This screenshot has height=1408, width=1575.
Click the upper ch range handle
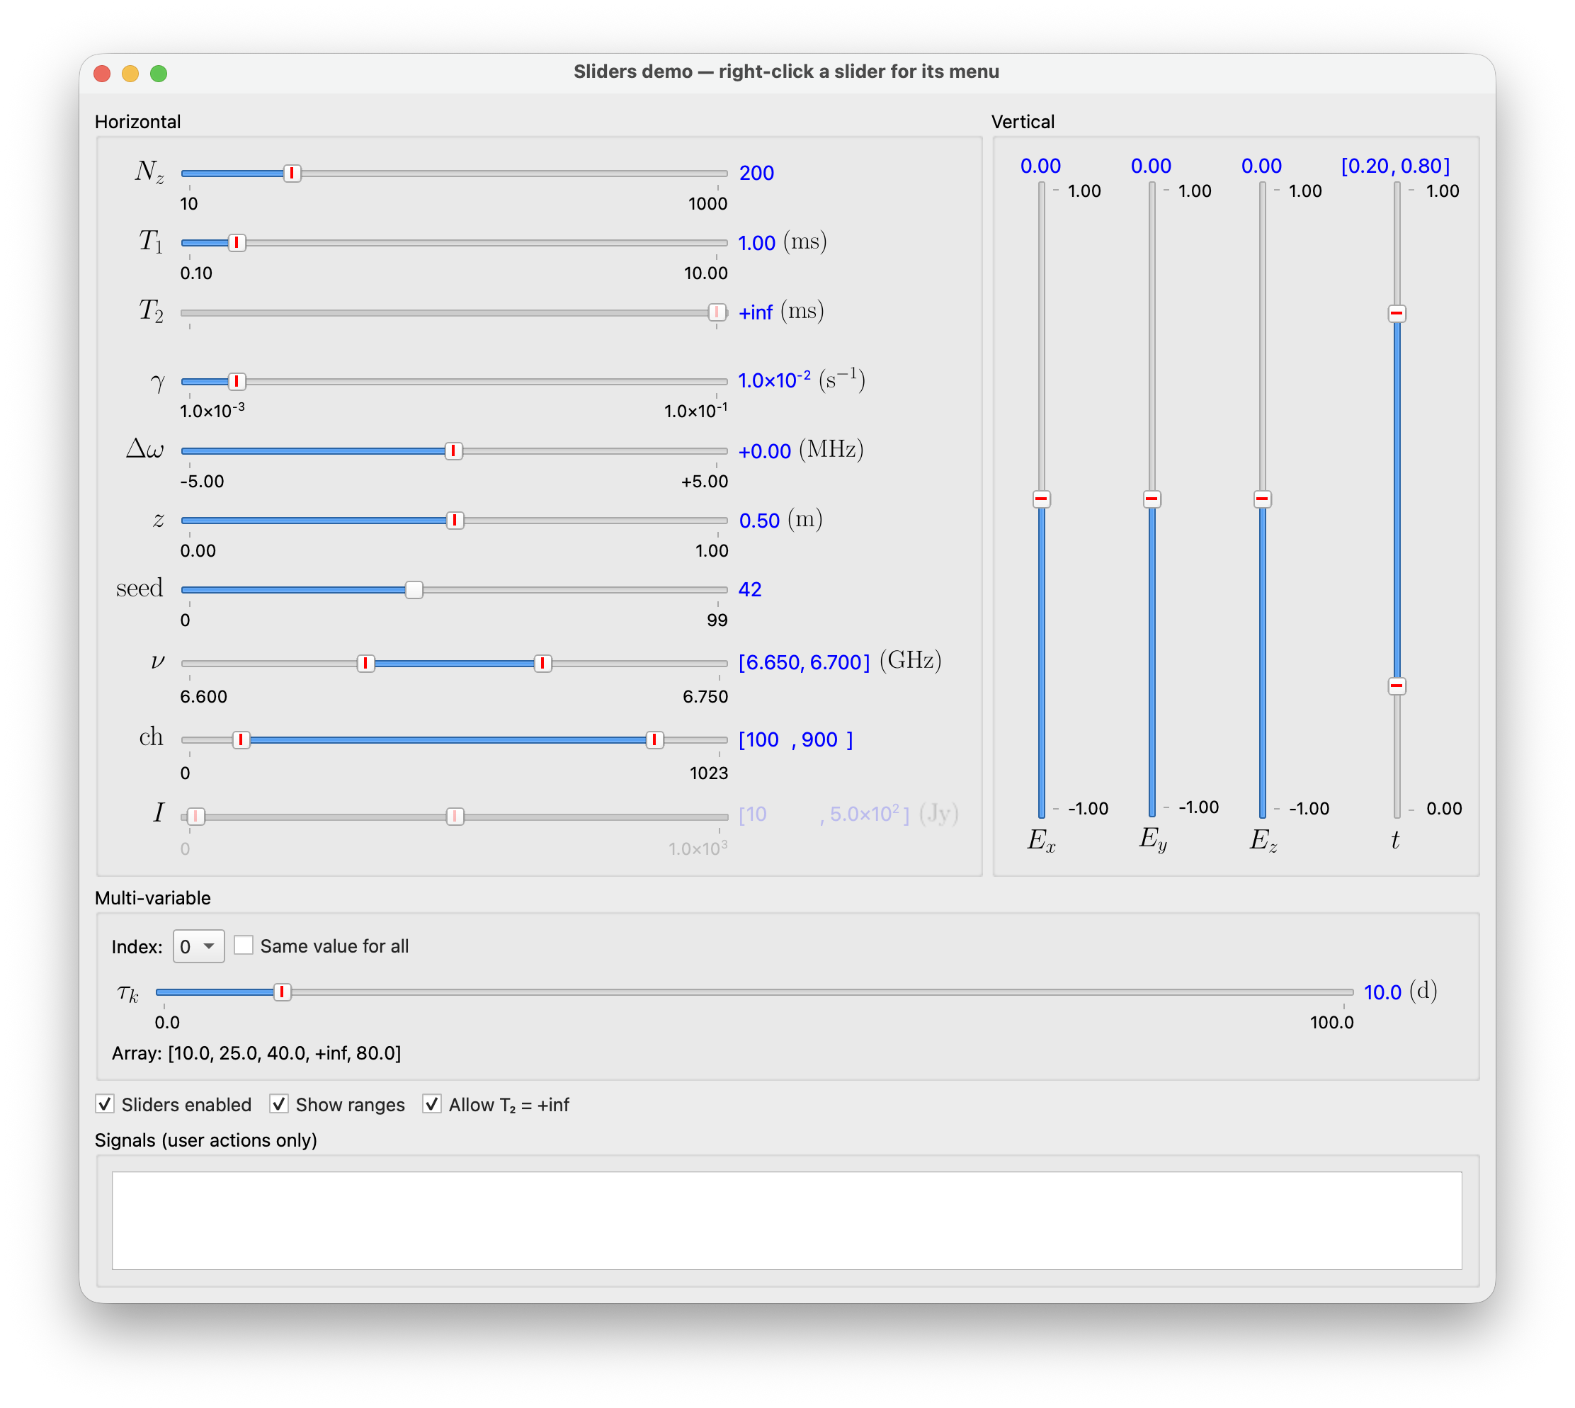654,740
